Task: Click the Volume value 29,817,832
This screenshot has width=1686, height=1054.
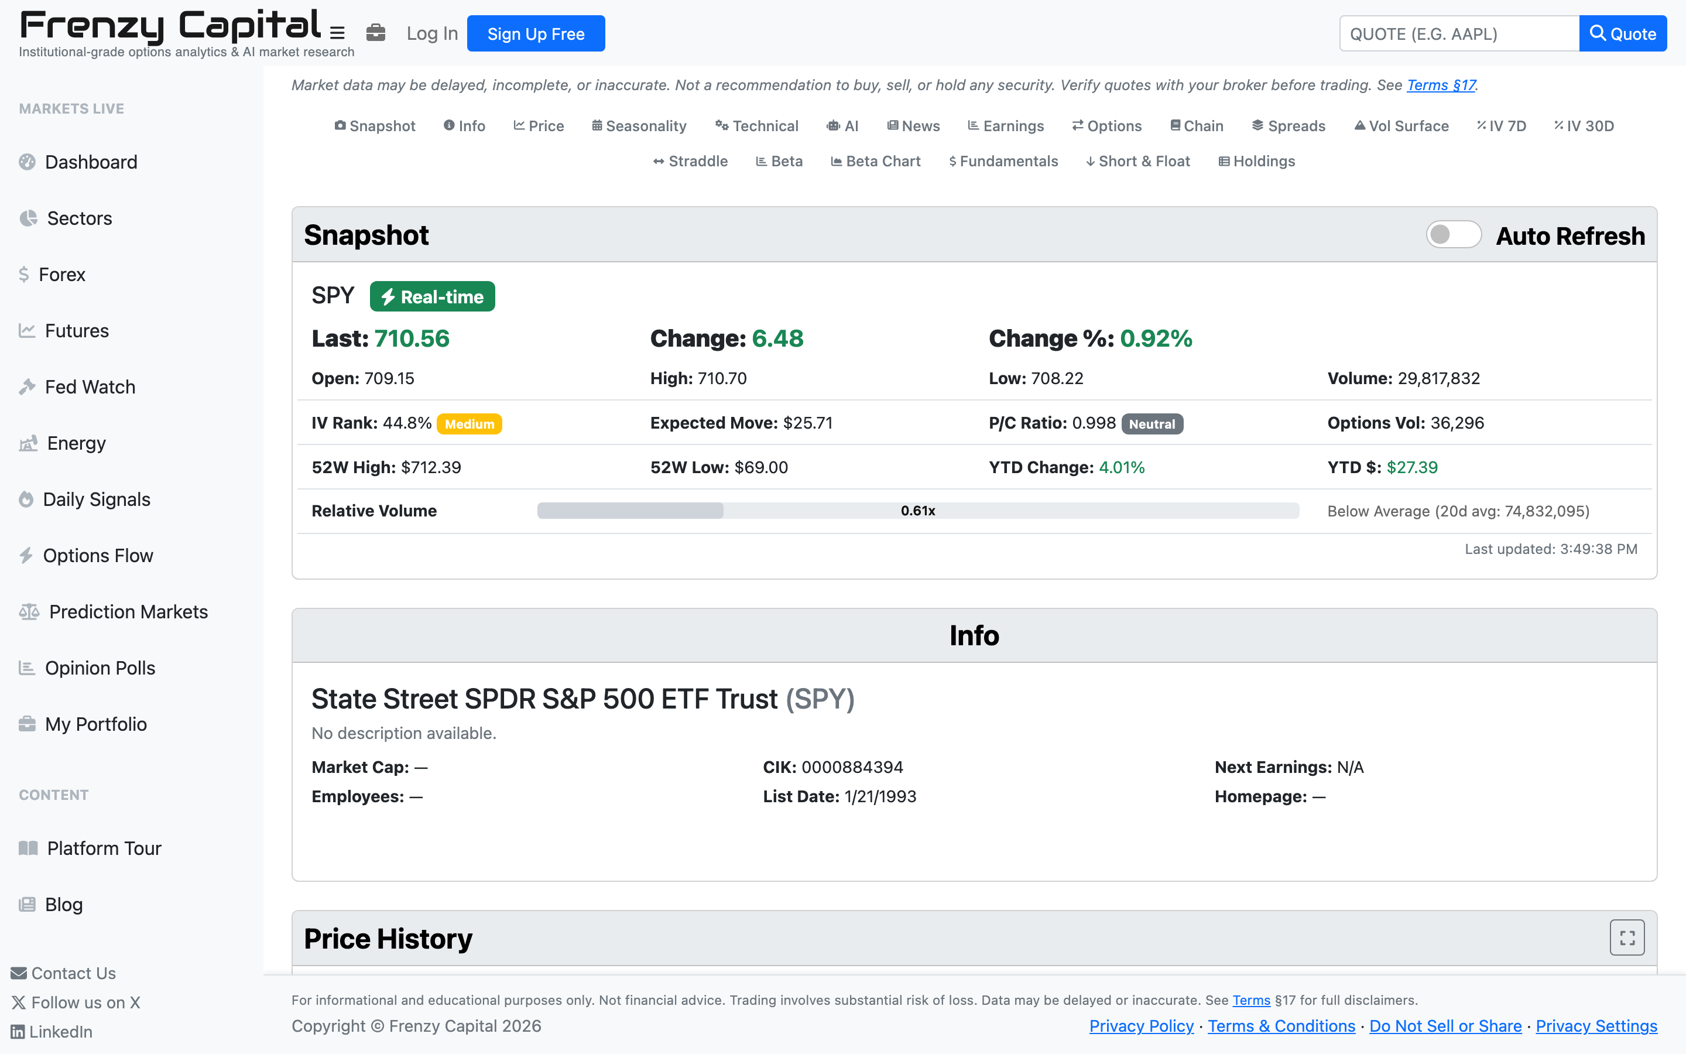Action: point(1439,378)
